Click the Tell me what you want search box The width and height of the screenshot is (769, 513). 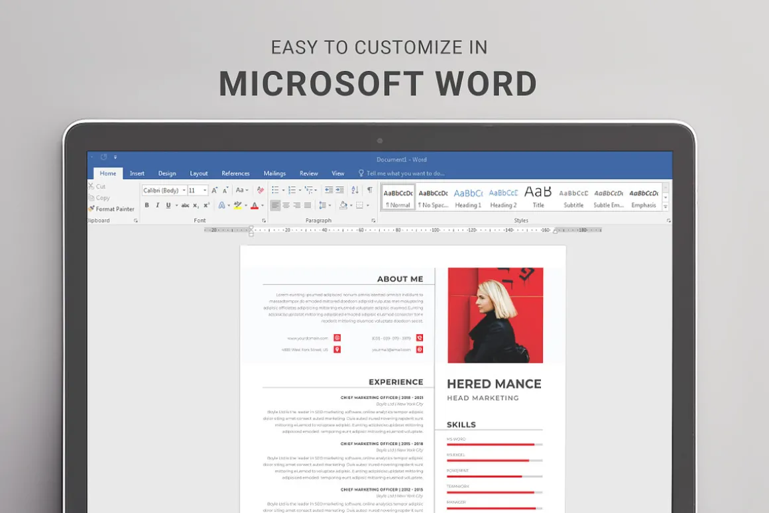(x=401, y=173)
